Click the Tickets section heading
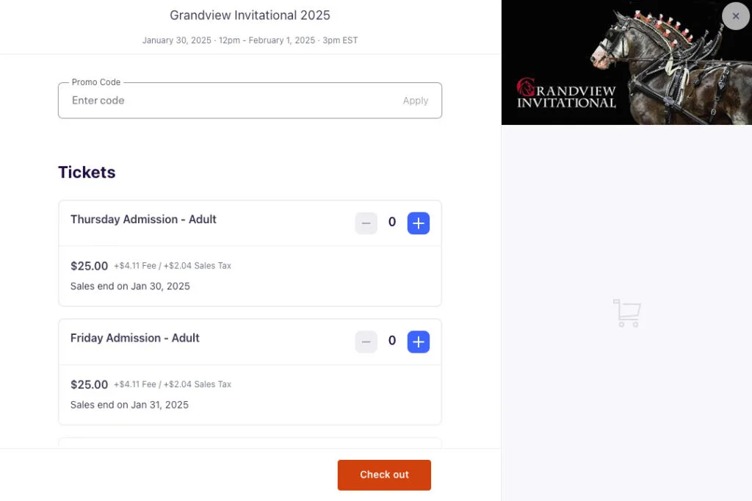 tap(87, 173)
